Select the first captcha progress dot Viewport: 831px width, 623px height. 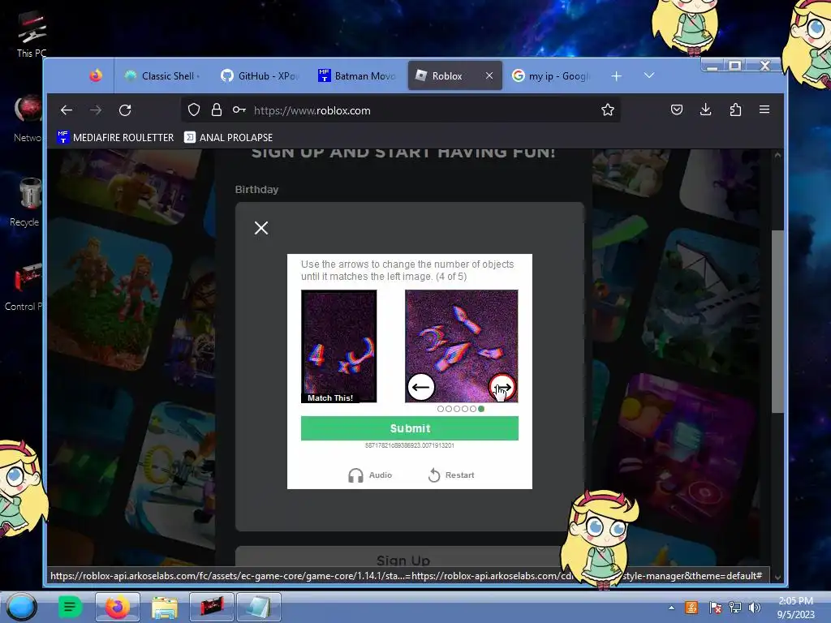(x=441, y=409)
